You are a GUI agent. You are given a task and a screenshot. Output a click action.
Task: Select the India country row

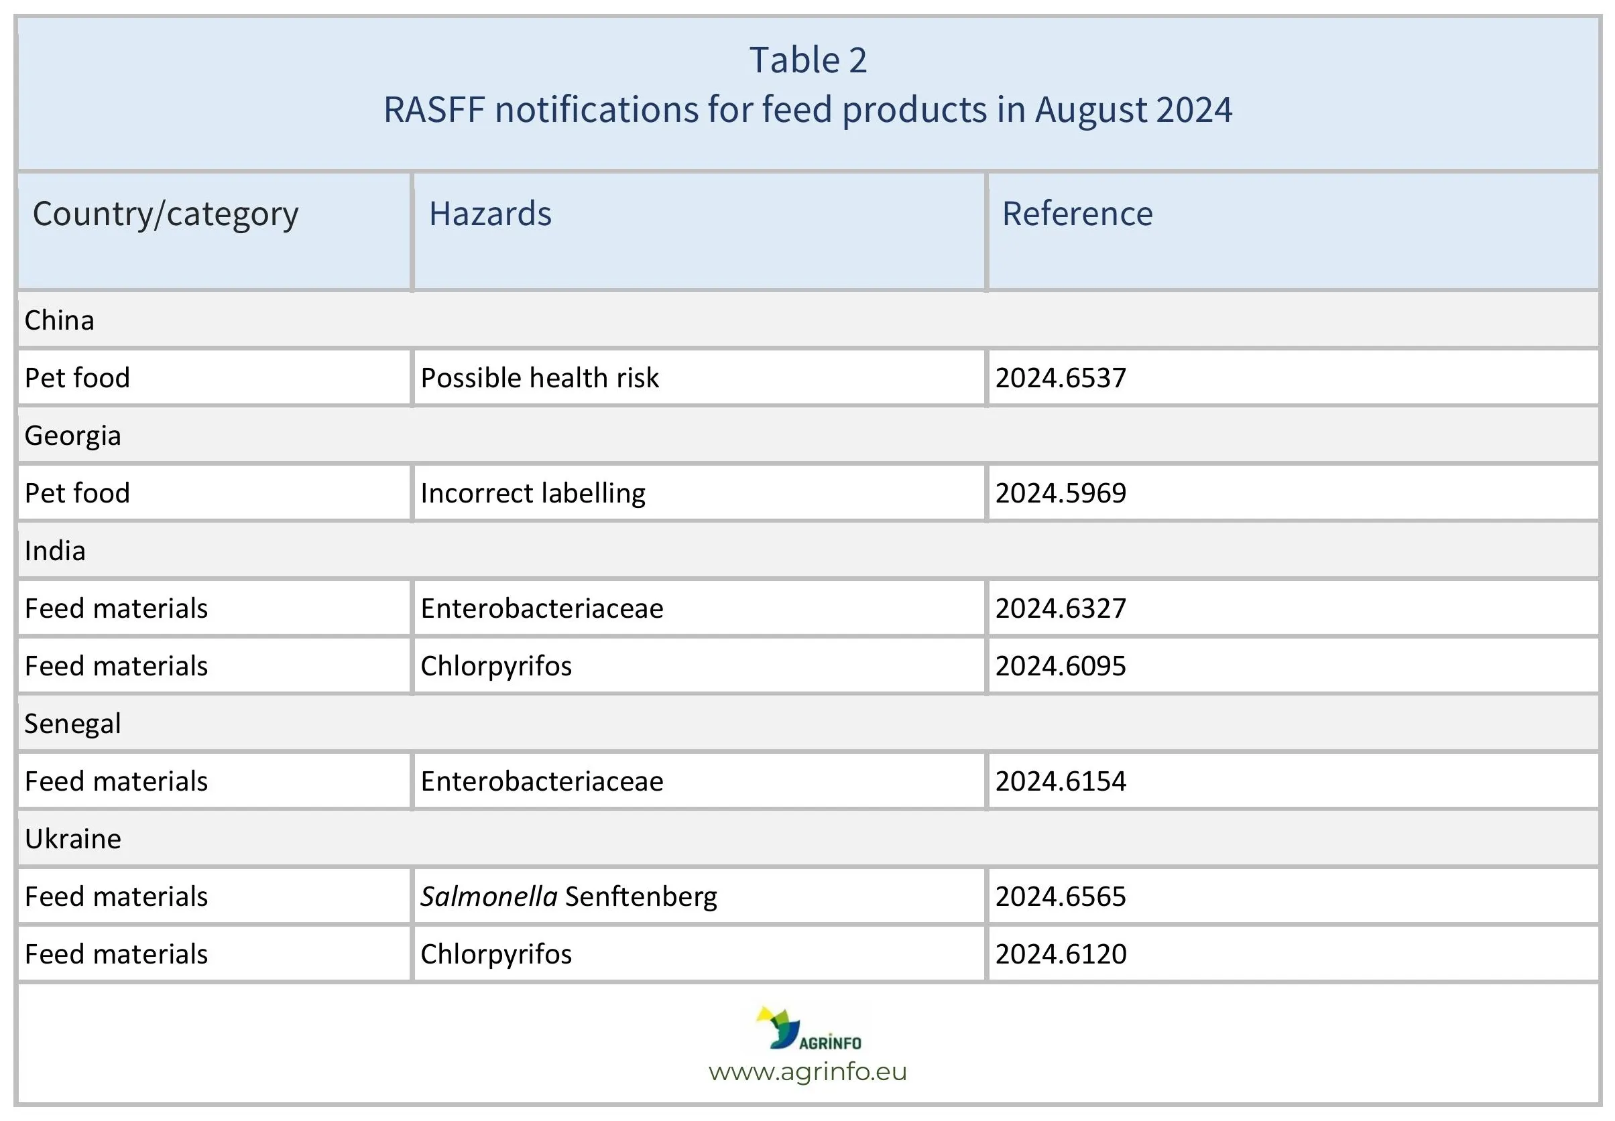click(x=809, y=550)
